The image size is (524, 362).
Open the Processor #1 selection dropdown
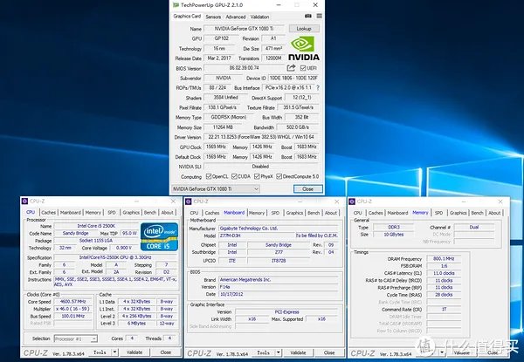[x=75, y=338]
